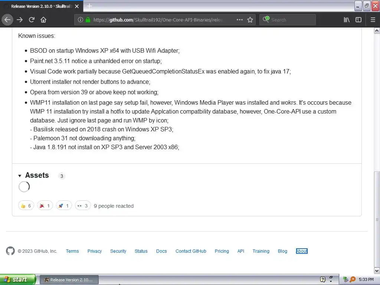
Task: Open the Privacy footer link
Action: pos(95,251)
